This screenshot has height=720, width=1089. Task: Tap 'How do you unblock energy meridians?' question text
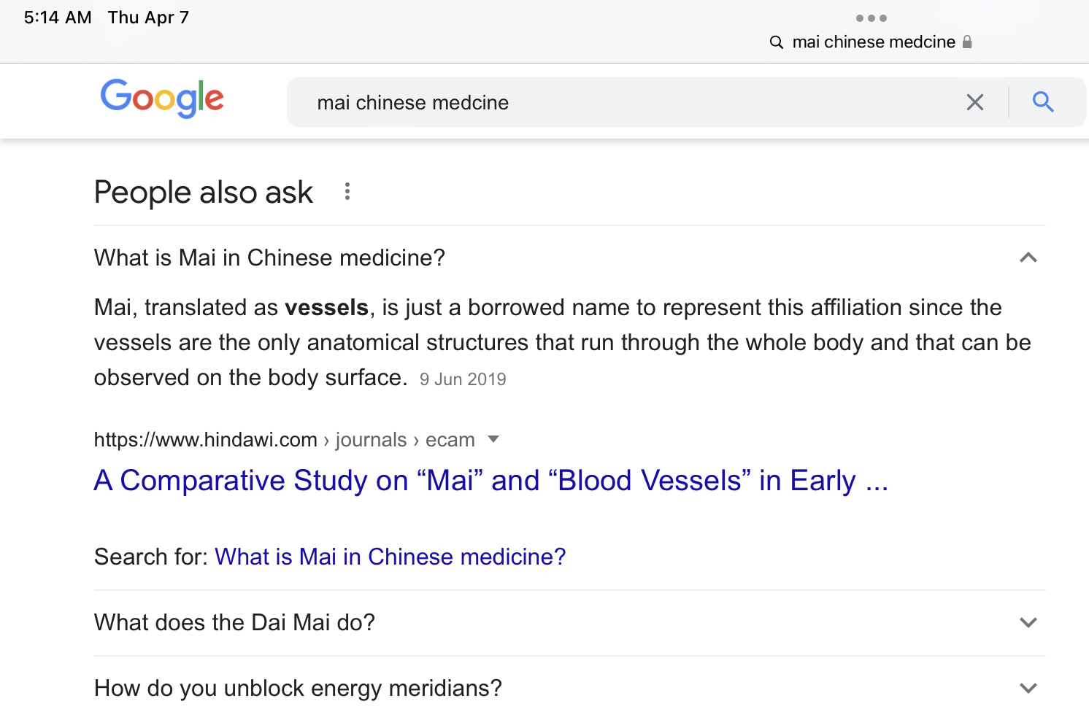pyautogui.click(x=298, y=688)
